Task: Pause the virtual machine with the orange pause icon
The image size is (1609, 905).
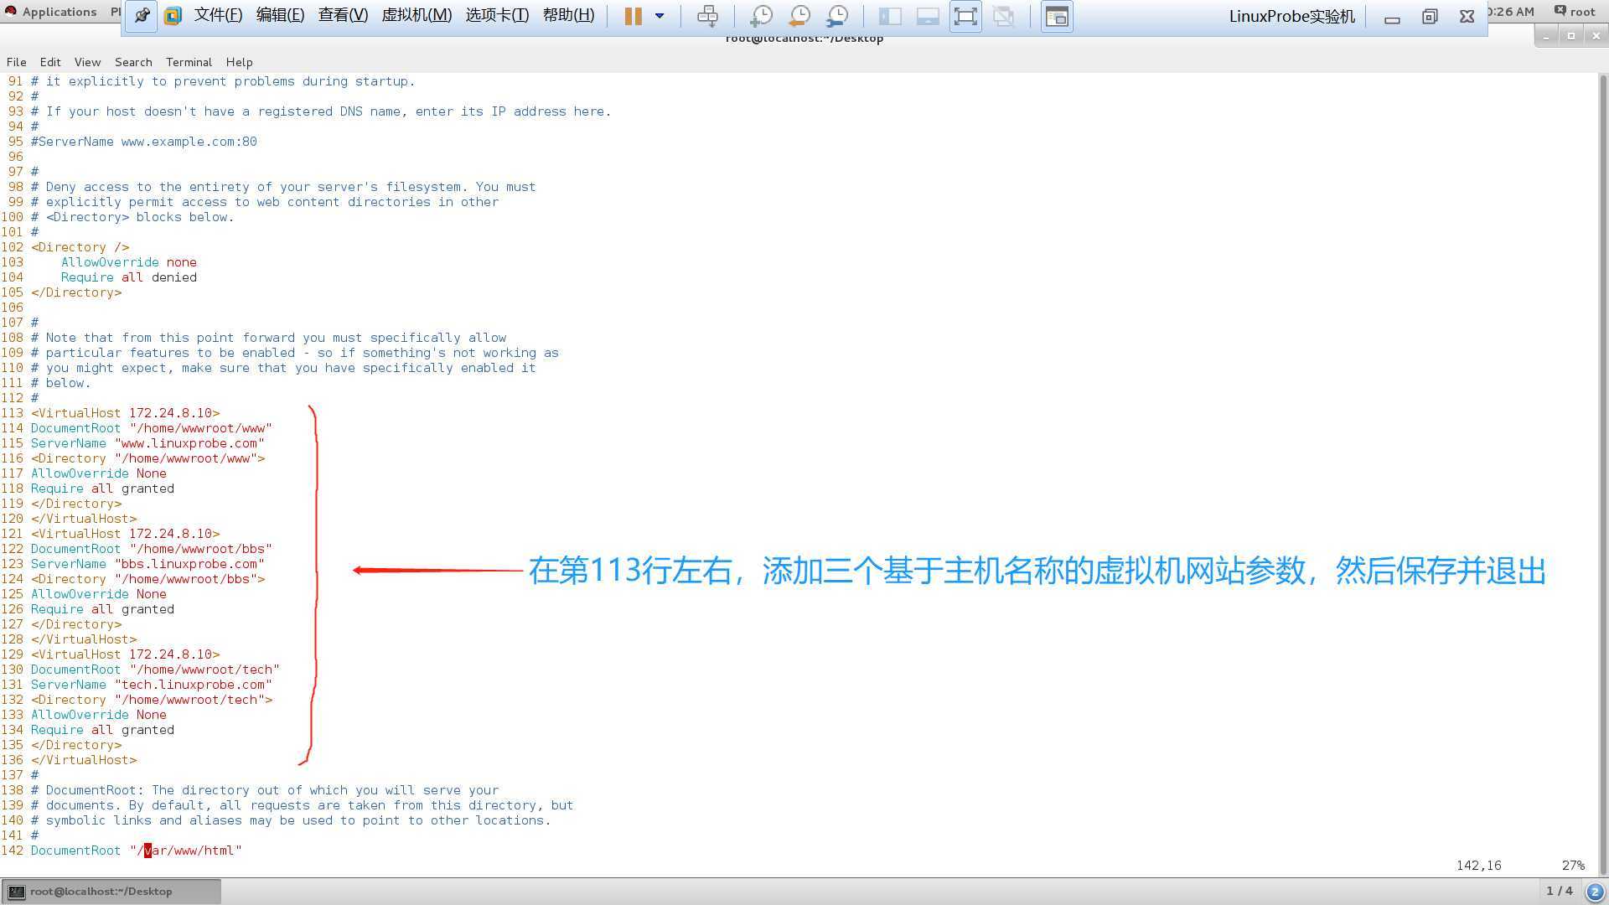Action: [634, 16]
